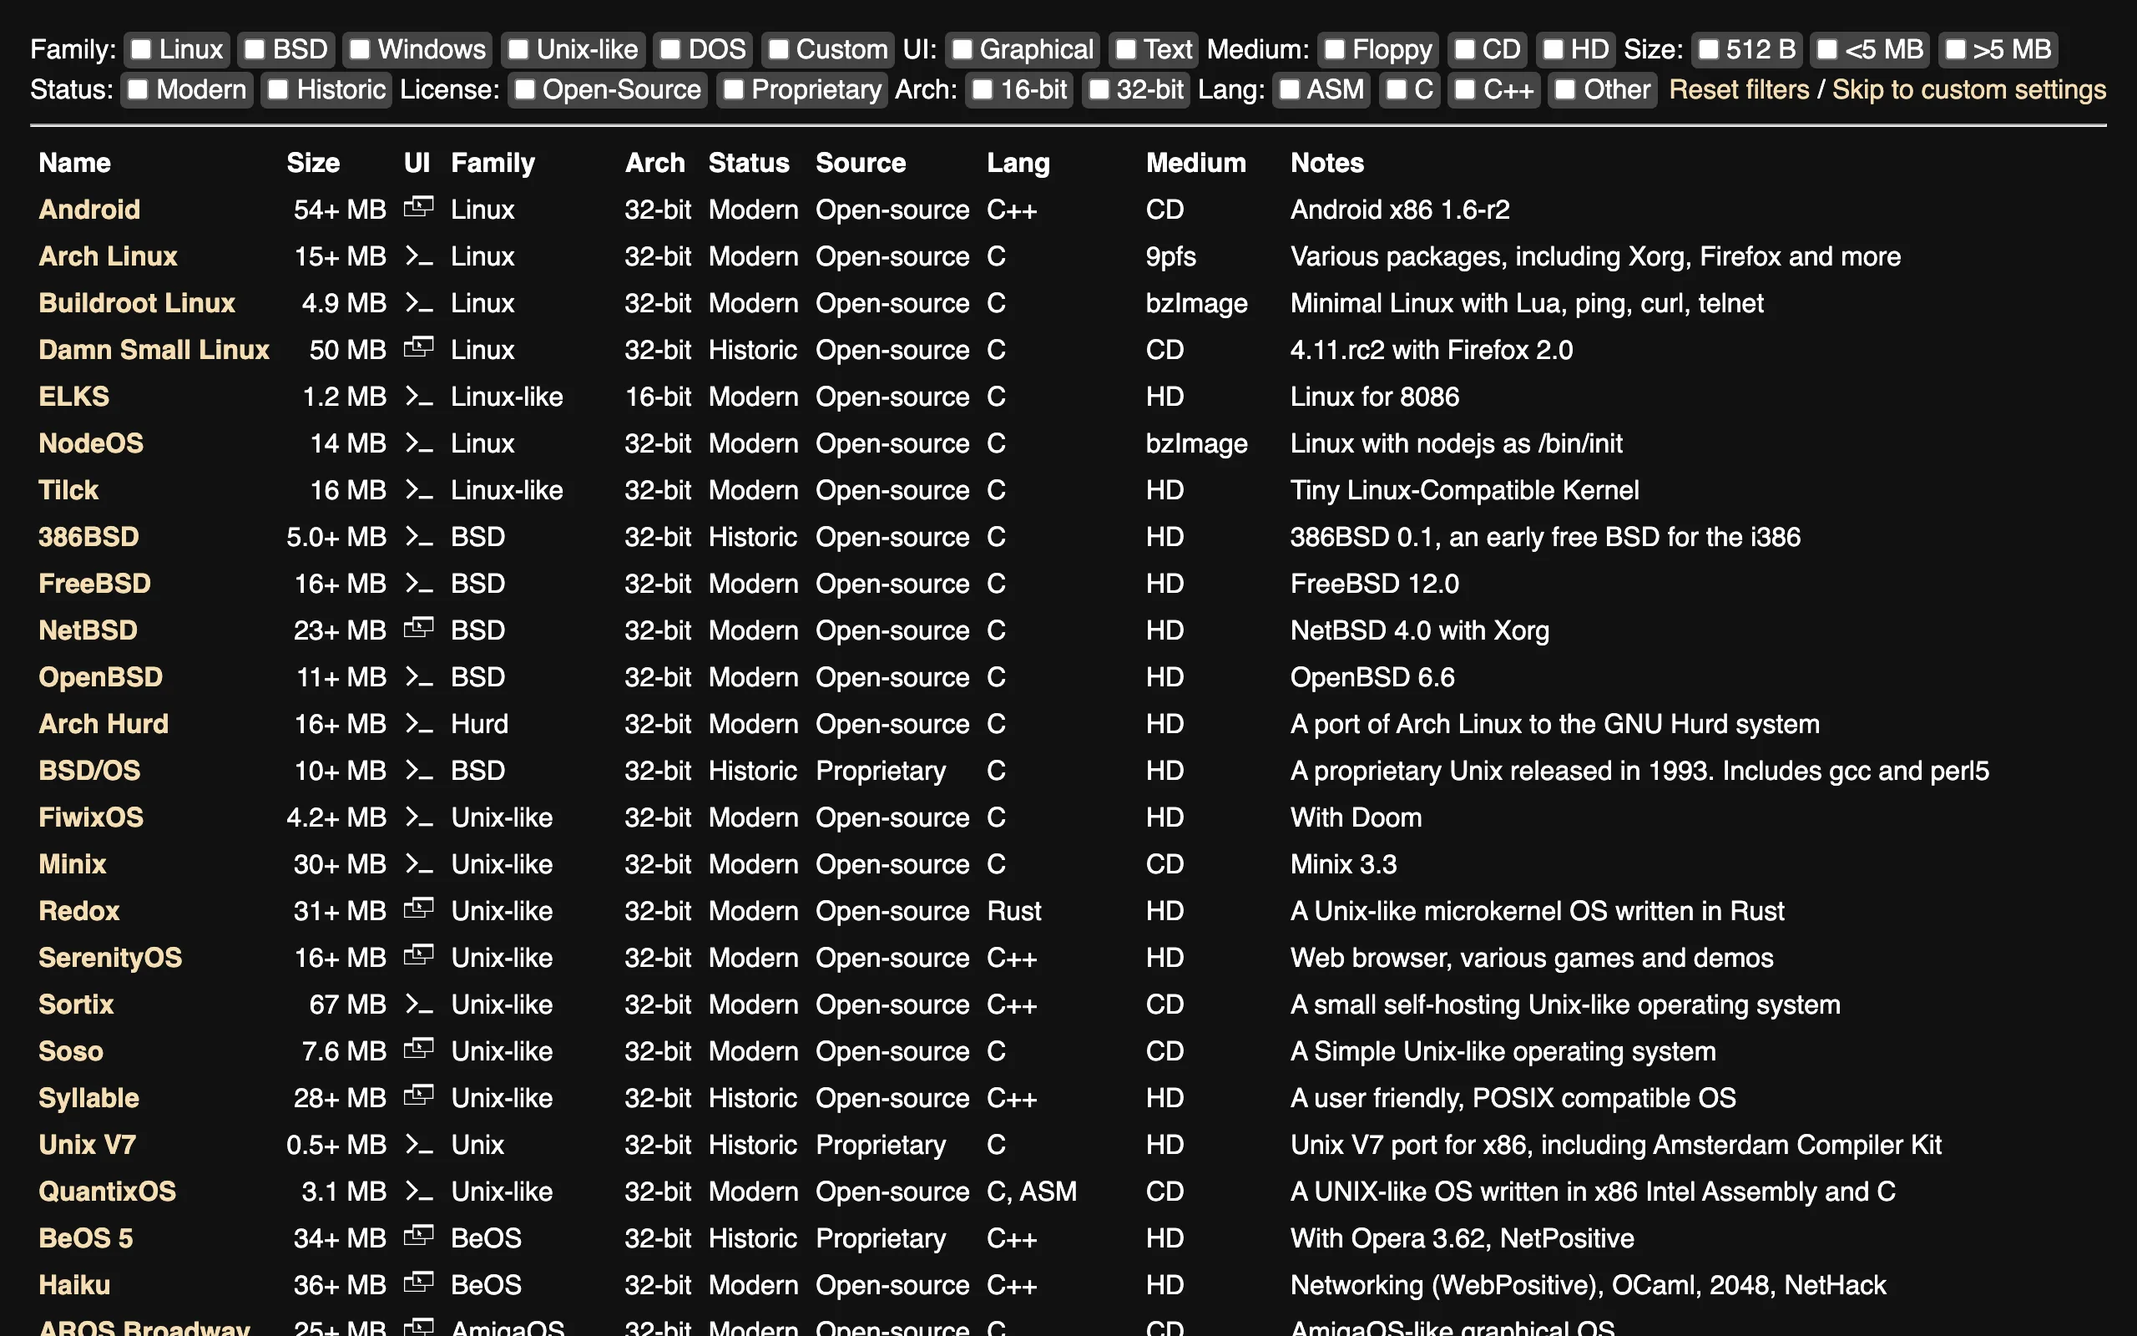The height and width of the screenshot is (1336, 2137).
Task: Click the terminal icon in the Tilck row
Action: click(x=418, y=490)
